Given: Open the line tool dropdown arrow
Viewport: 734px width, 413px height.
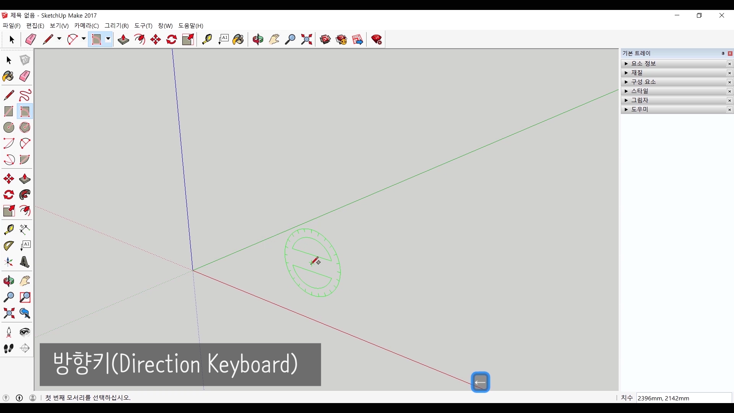Looking at the screenshot, I should click(59, 39).
